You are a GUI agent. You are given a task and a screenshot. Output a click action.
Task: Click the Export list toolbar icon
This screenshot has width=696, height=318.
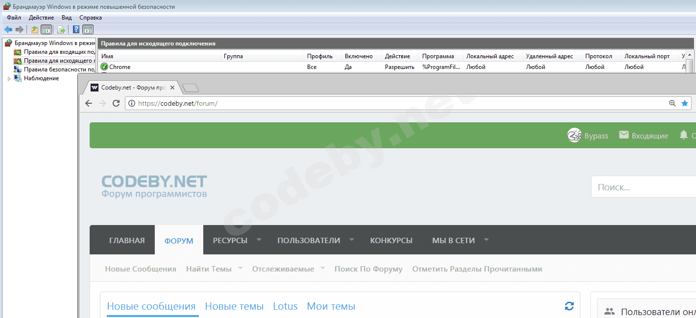pos(61,29)
